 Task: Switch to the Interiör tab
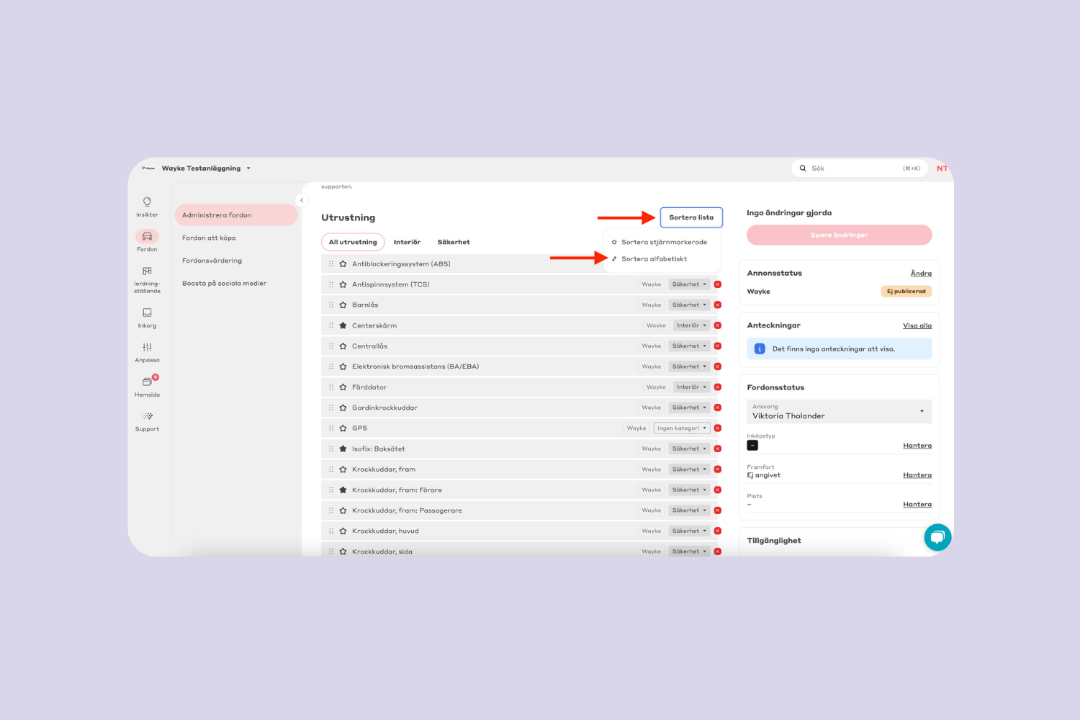pos(407,242)
